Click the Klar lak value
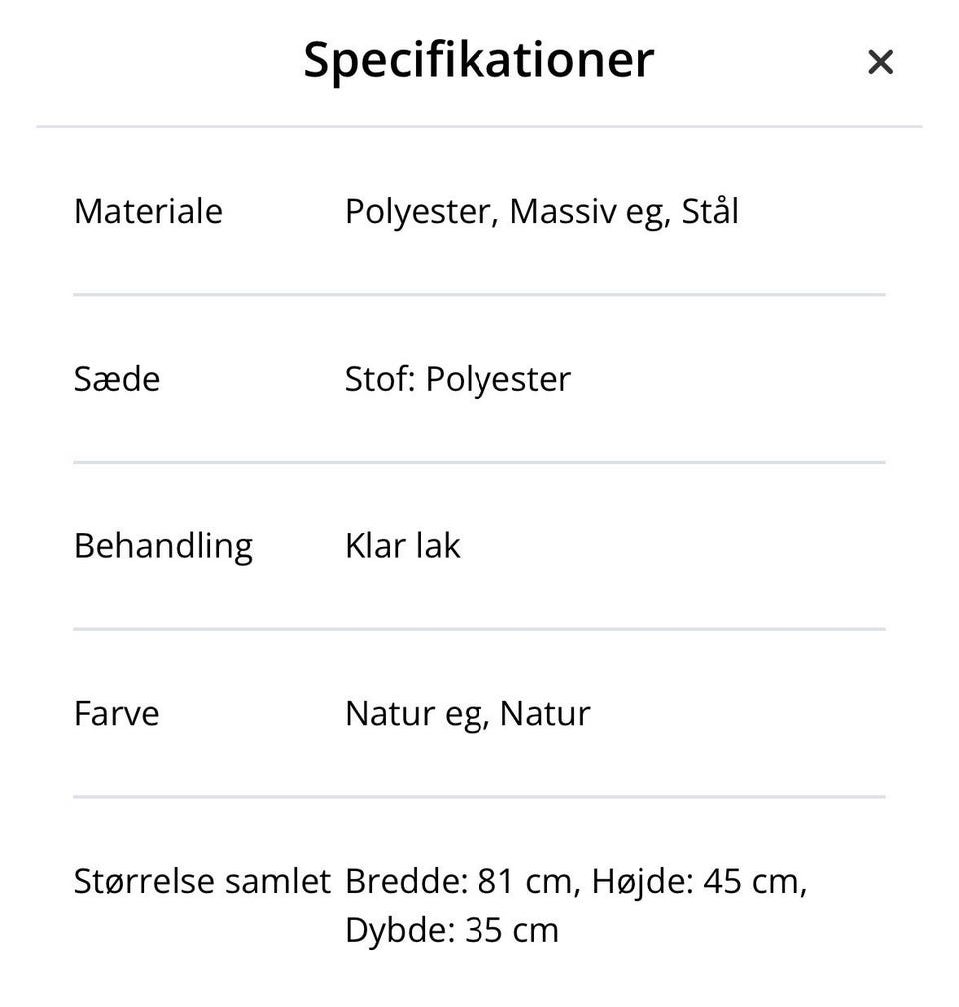This screenshot has width=959, height=1007. click(x=402, y=547)
